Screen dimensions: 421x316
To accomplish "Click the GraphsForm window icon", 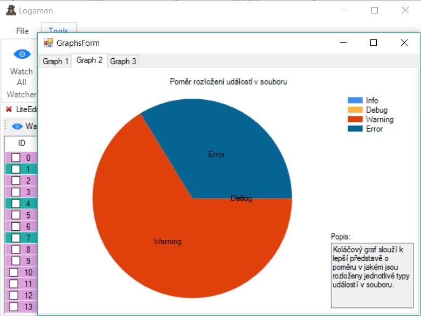I will (49, 43).
